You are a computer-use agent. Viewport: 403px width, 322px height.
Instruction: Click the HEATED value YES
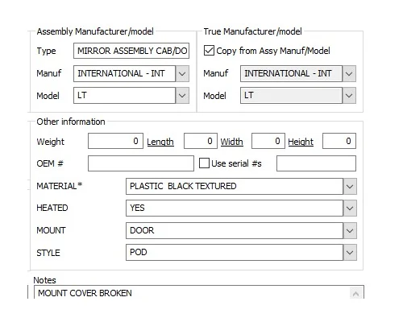pos(137,208)
